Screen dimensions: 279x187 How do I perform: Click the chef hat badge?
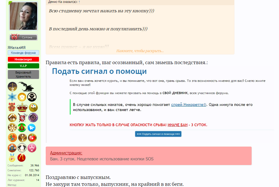click(22, 97)
